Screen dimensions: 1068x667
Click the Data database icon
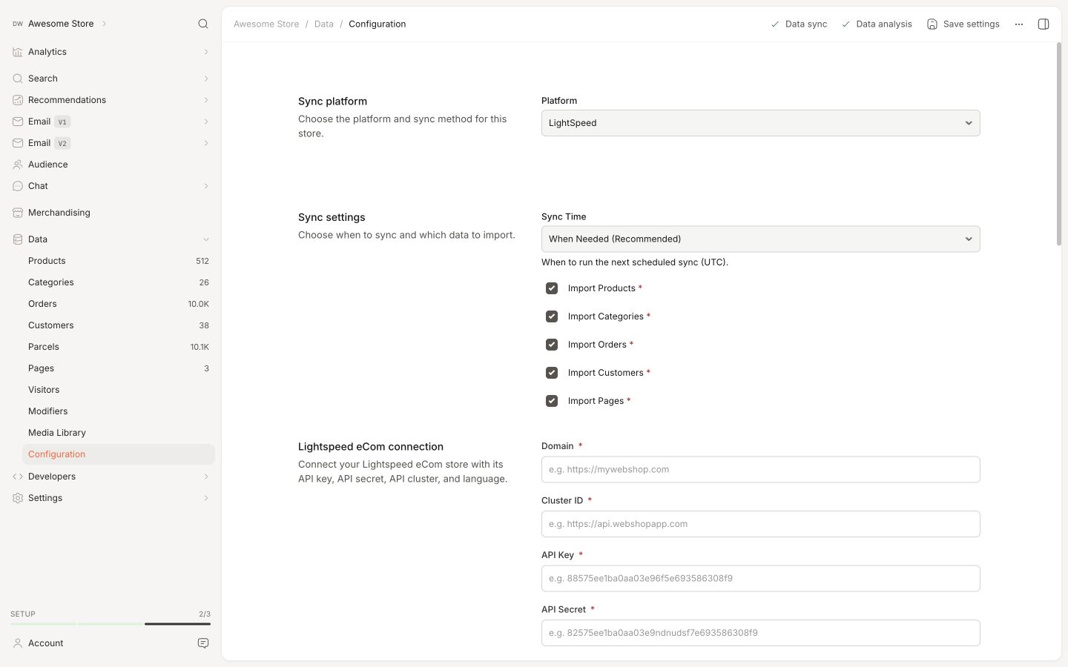18,239
